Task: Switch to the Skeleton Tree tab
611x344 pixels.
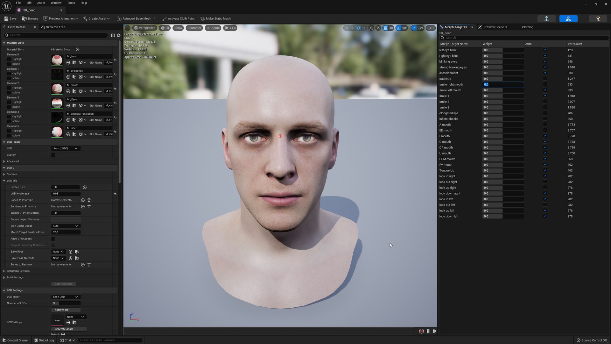Action: [53, 27]
